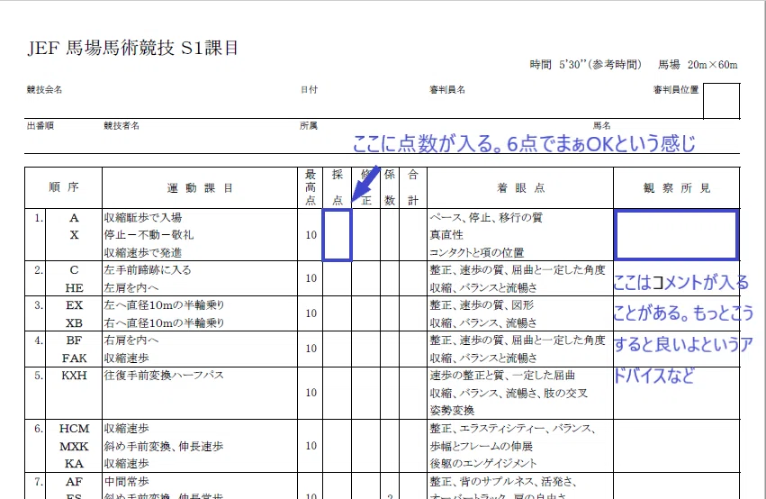The image size is (766, 499).
Task: Click directive '整正、速歩の質、図形'
Action: (x=482, y=305)
